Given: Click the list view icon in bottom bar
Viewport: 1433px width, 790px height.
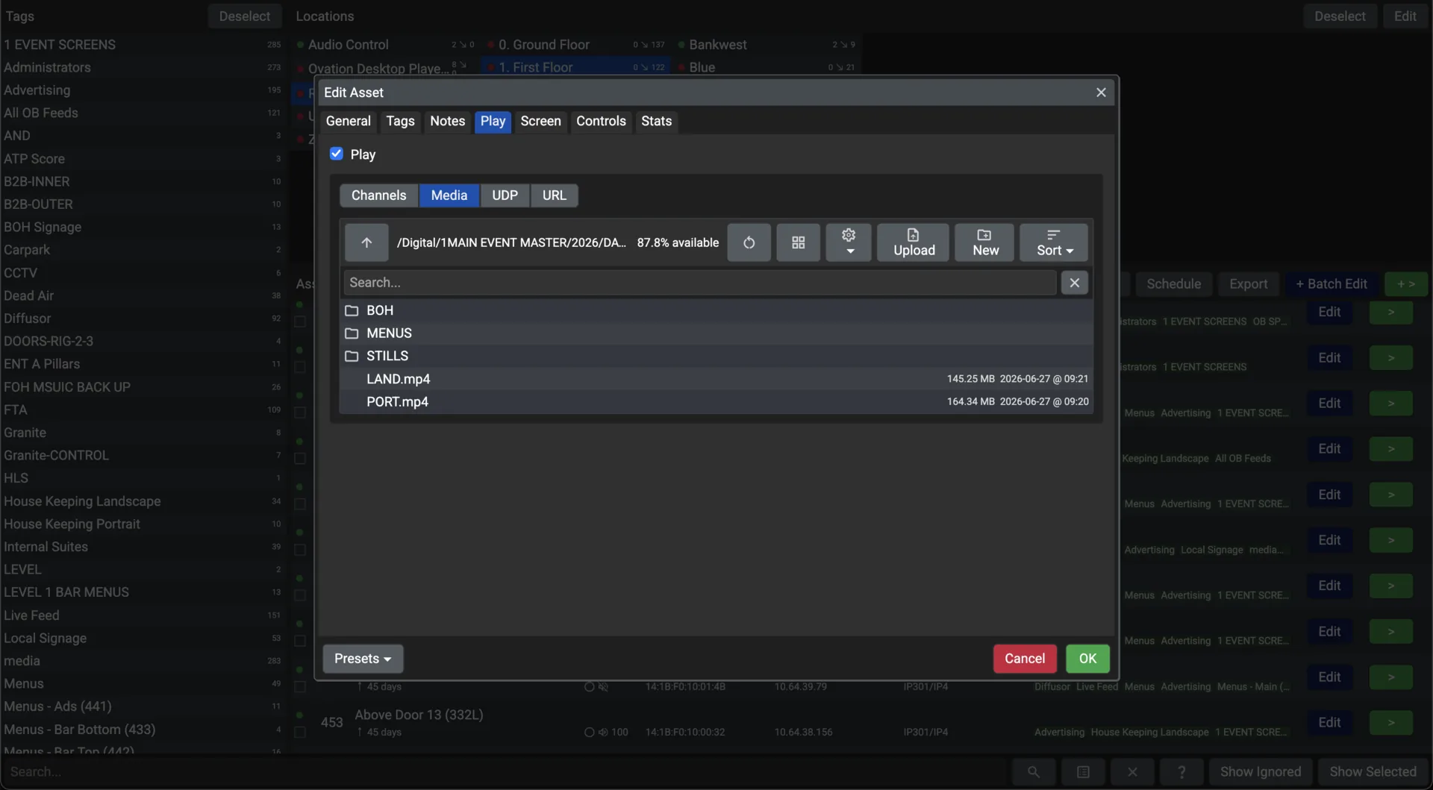Looking at the screenshot, I should (x=1083, y=772).
